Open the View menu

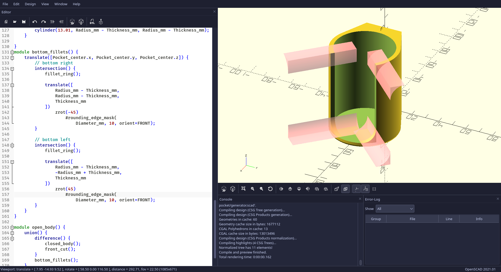pos(45,4)
